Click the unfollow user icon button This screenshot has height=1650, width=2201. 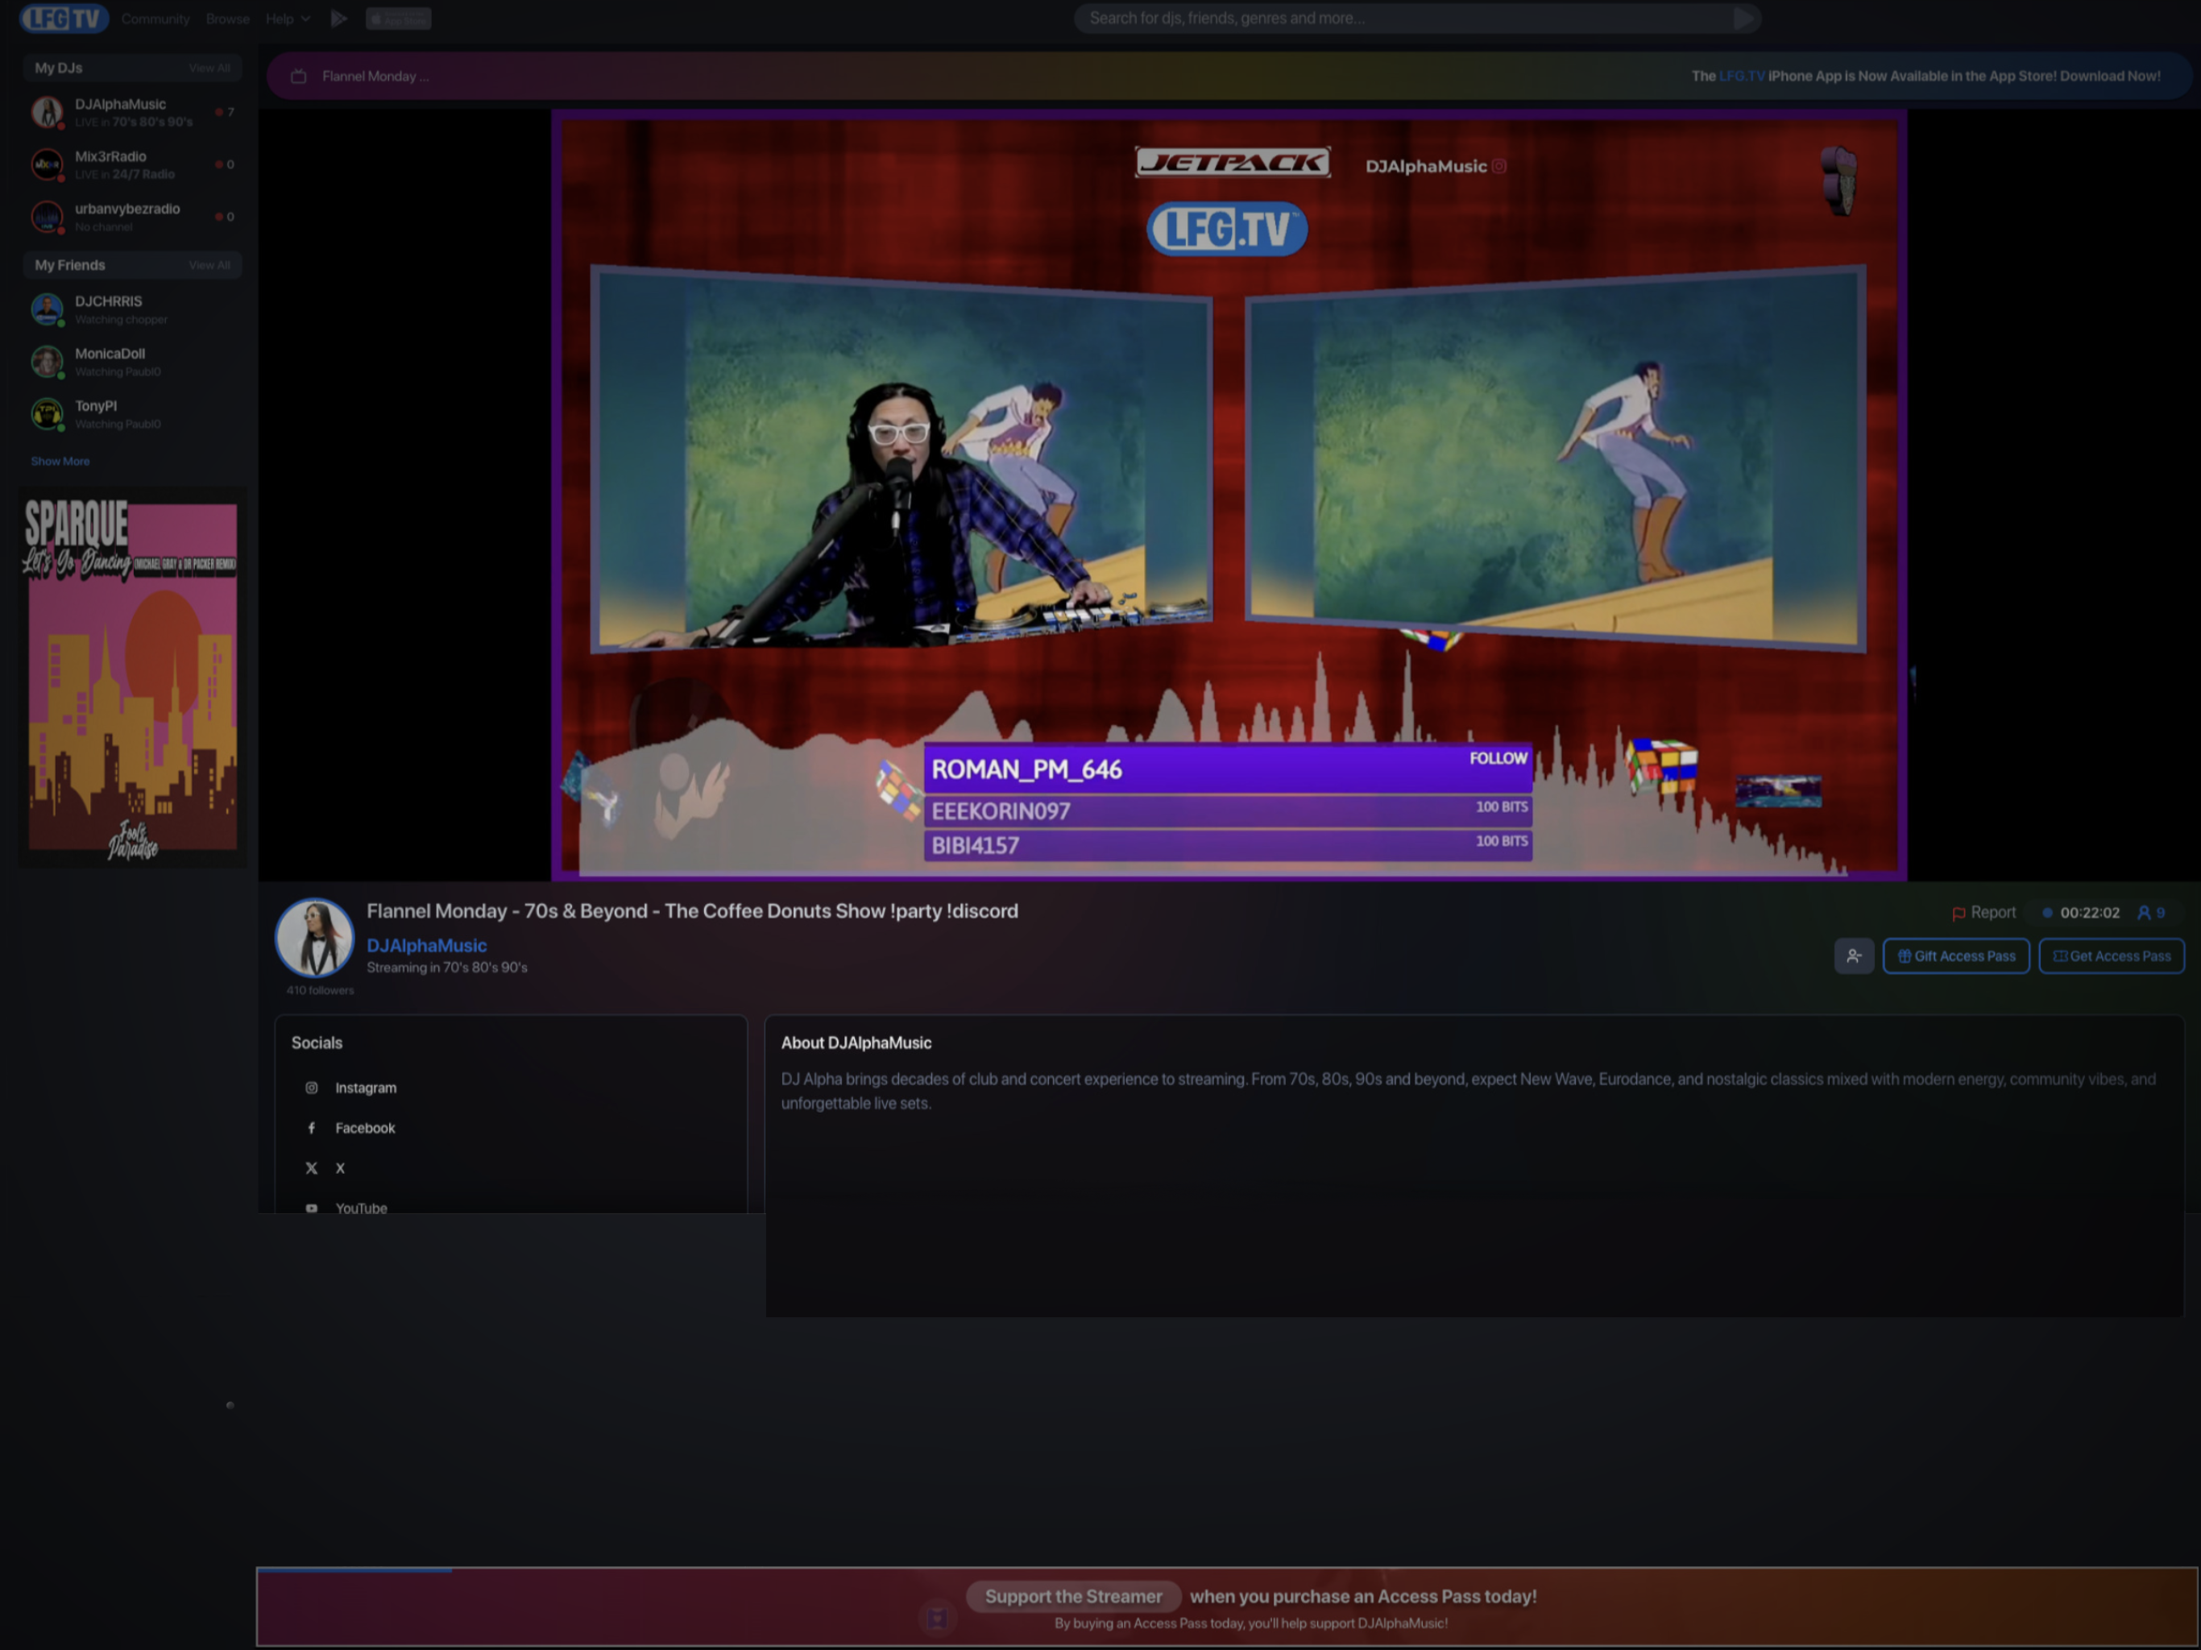pos(1853,956)
